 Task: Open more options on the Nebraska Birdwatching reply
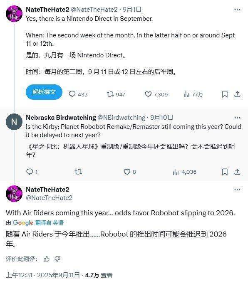(237, 118)
